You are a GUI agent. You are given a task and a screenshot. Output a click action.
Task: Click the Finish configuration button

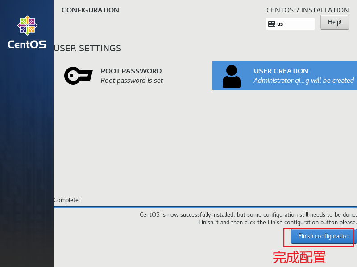(x=324, y=236)
